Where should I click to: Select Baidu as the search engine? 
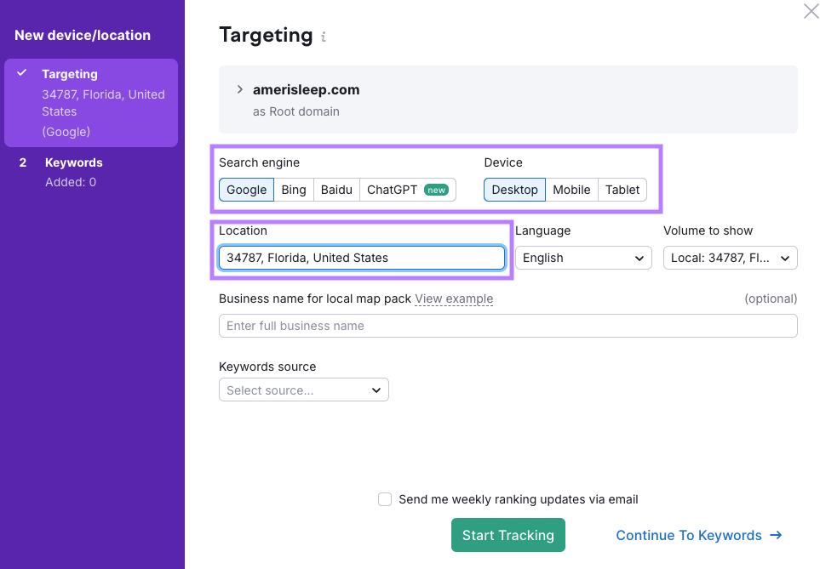click(x=335, y=190)
